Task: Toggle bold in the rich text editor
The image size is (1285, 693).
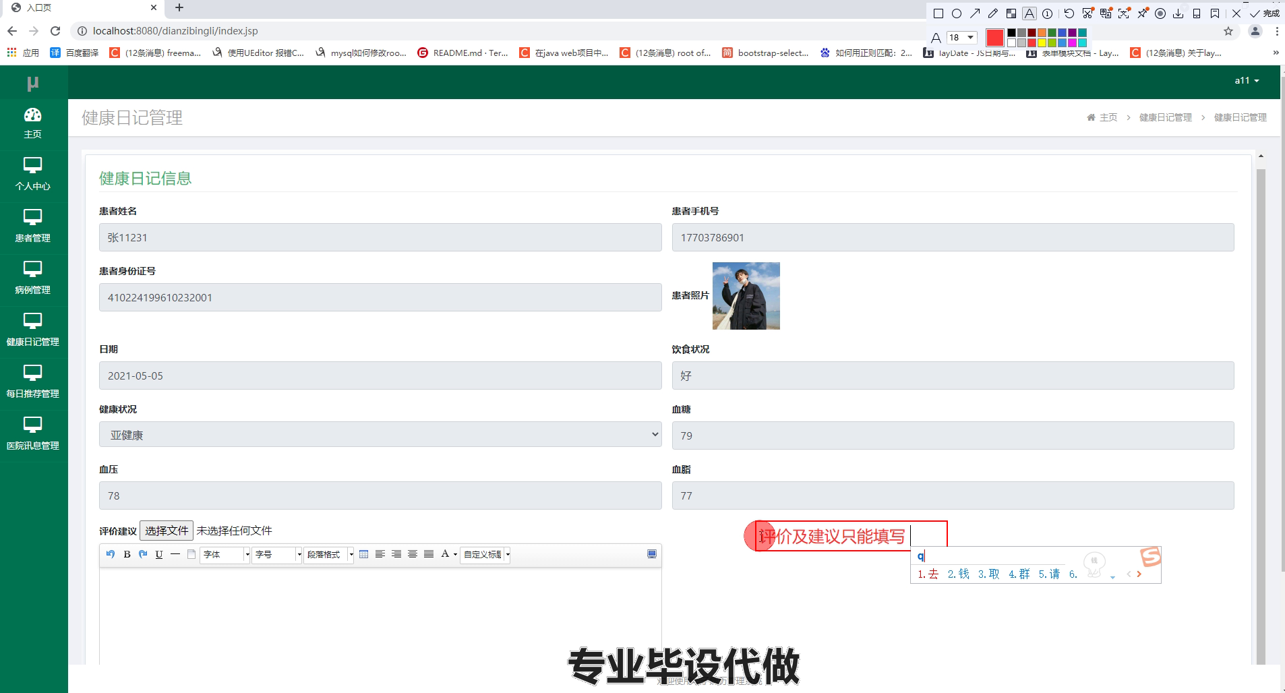Action: pyautogui.click(x=127, y=554)
